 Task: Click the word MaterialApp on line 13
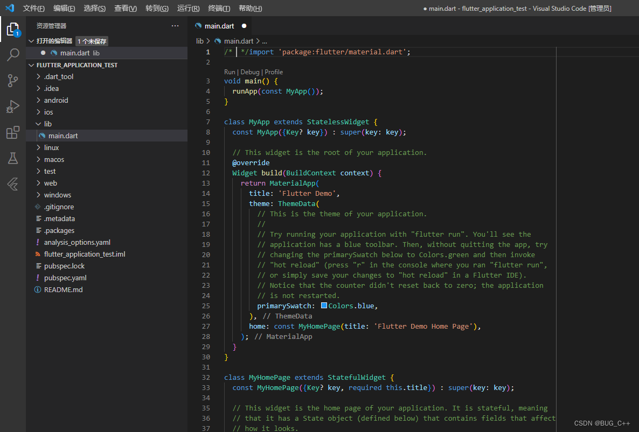point(292,183)
